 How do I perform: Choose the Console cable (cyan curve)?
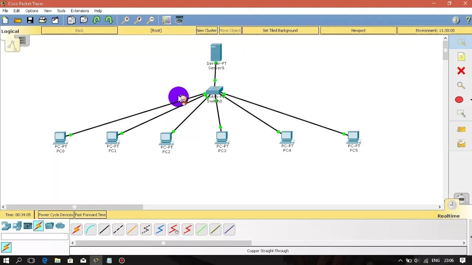click(90, 230)
